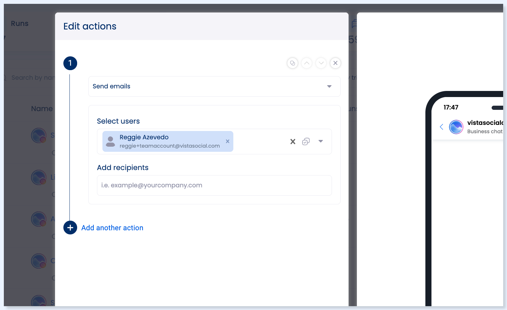Click the Add recipients label
The image size is (507, 310).
[x=123, y=167]
